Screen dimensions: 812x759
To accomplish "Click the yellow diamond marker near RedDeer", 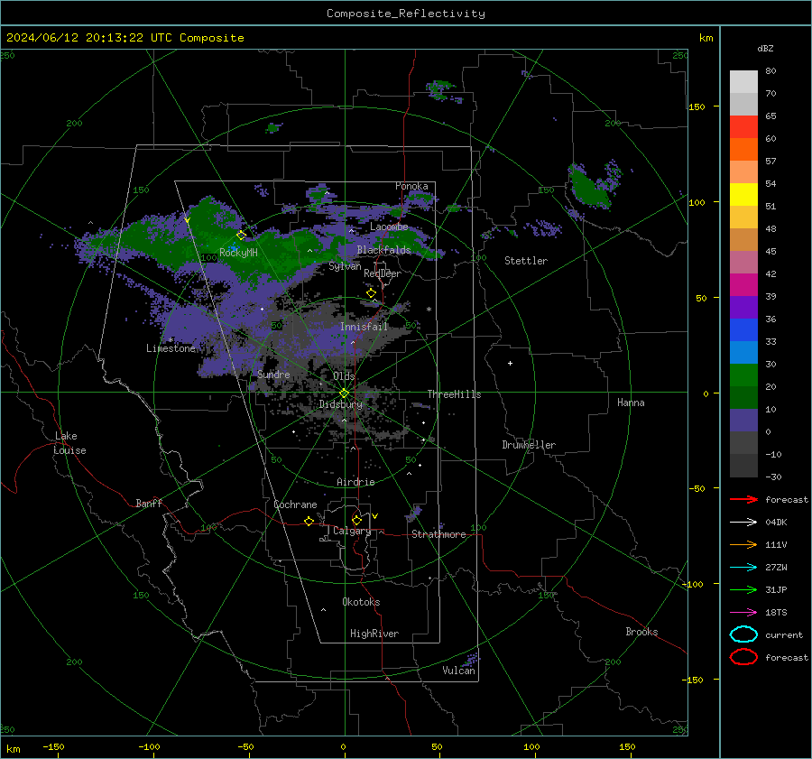I will 371,293.
